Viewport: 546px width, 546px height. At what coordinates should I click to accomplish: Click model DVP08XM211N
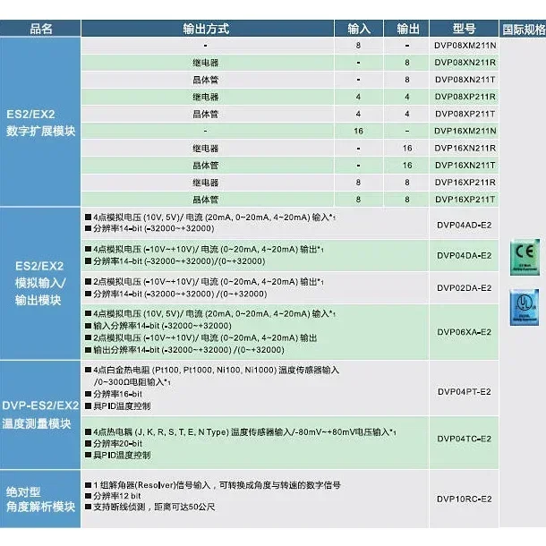[465, 46]
